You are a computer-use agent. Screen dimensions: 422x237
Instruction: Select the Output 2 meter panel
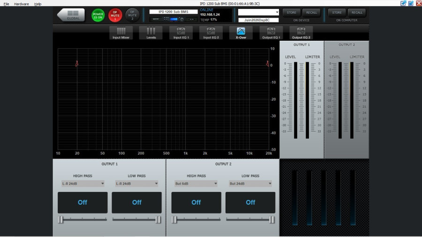click(x=347, y=100)
